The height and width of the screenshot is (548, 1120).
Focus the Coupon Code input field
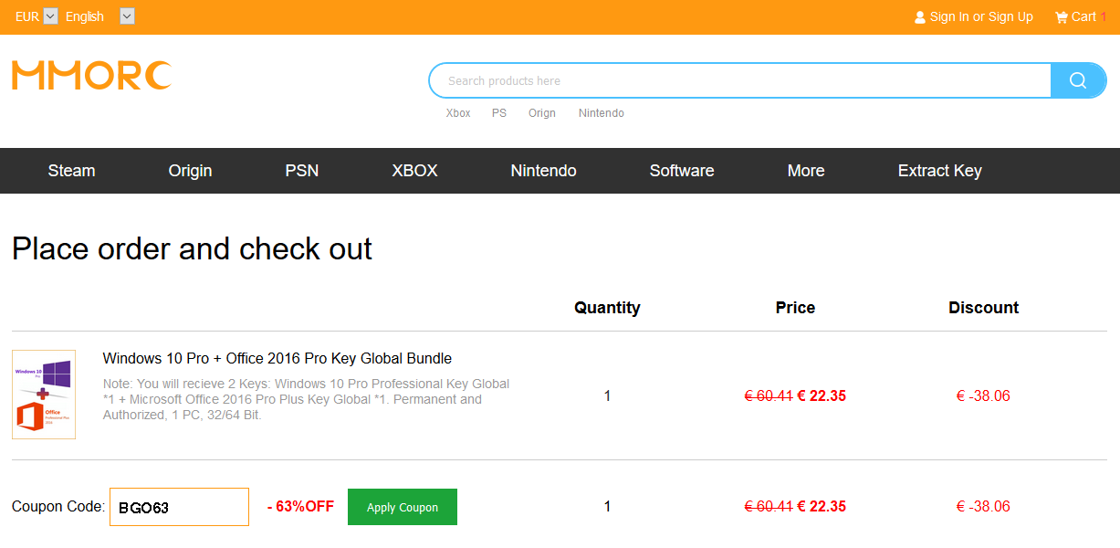tap(179, 507)
